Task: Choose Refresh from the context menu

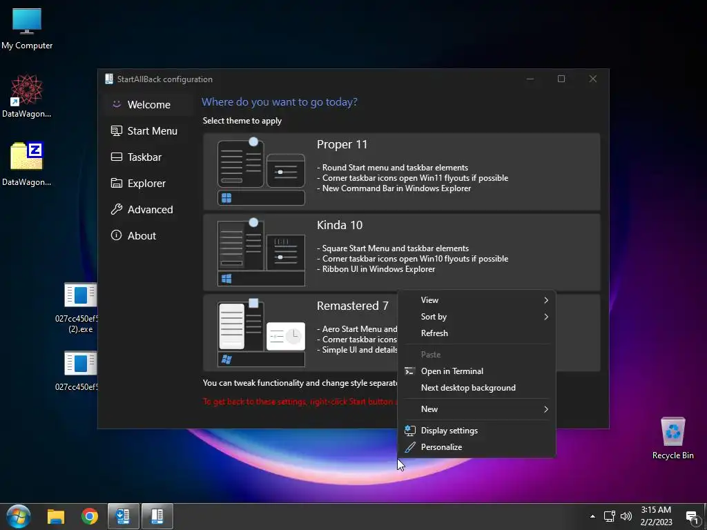Action: pos(476,333)
